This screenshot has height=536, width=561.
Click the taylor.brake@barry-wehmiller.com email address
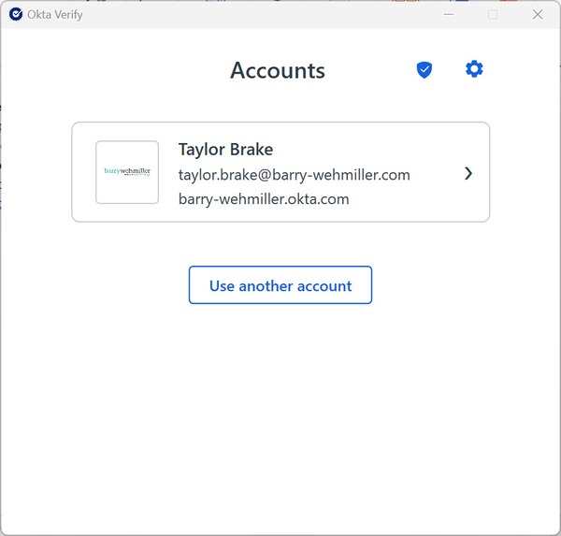coord(294,175)
